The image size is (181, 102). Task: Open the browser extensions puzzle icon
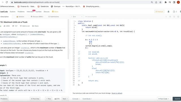tap(165, 2)
